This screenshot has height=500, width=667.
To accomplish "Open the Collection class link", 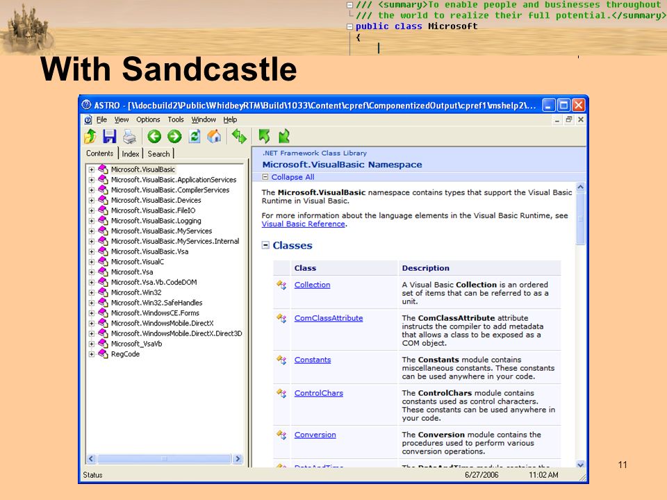I will click(312, 285).
